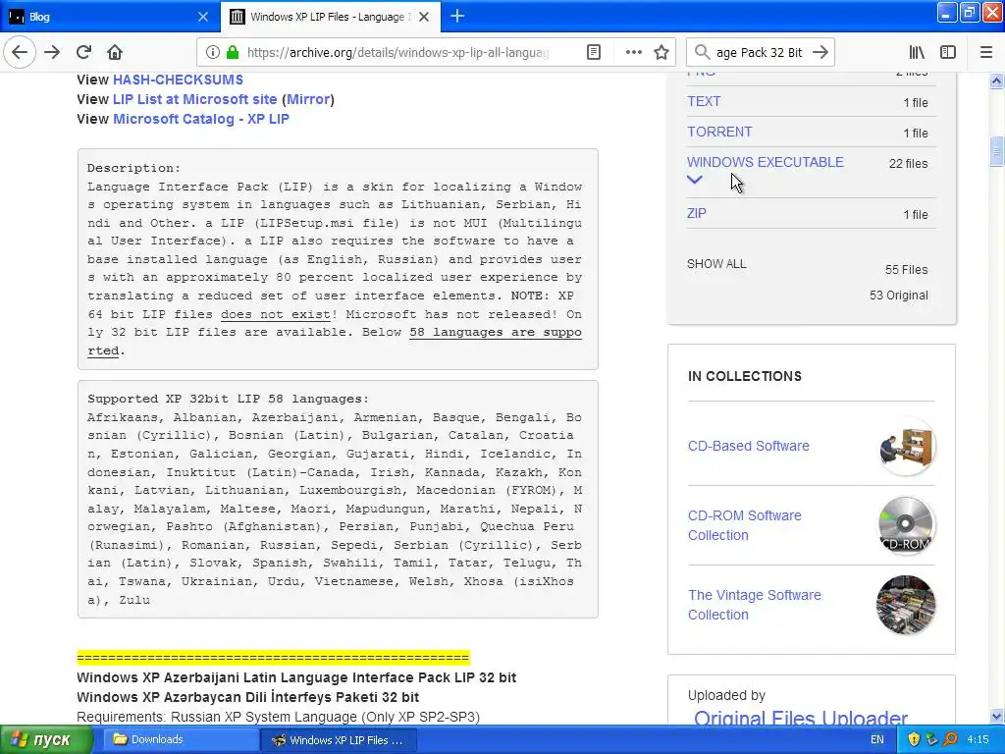Open the Firefox hamburger menu
This screenshot has width=1005, height=754.
(x=986, y=53)
